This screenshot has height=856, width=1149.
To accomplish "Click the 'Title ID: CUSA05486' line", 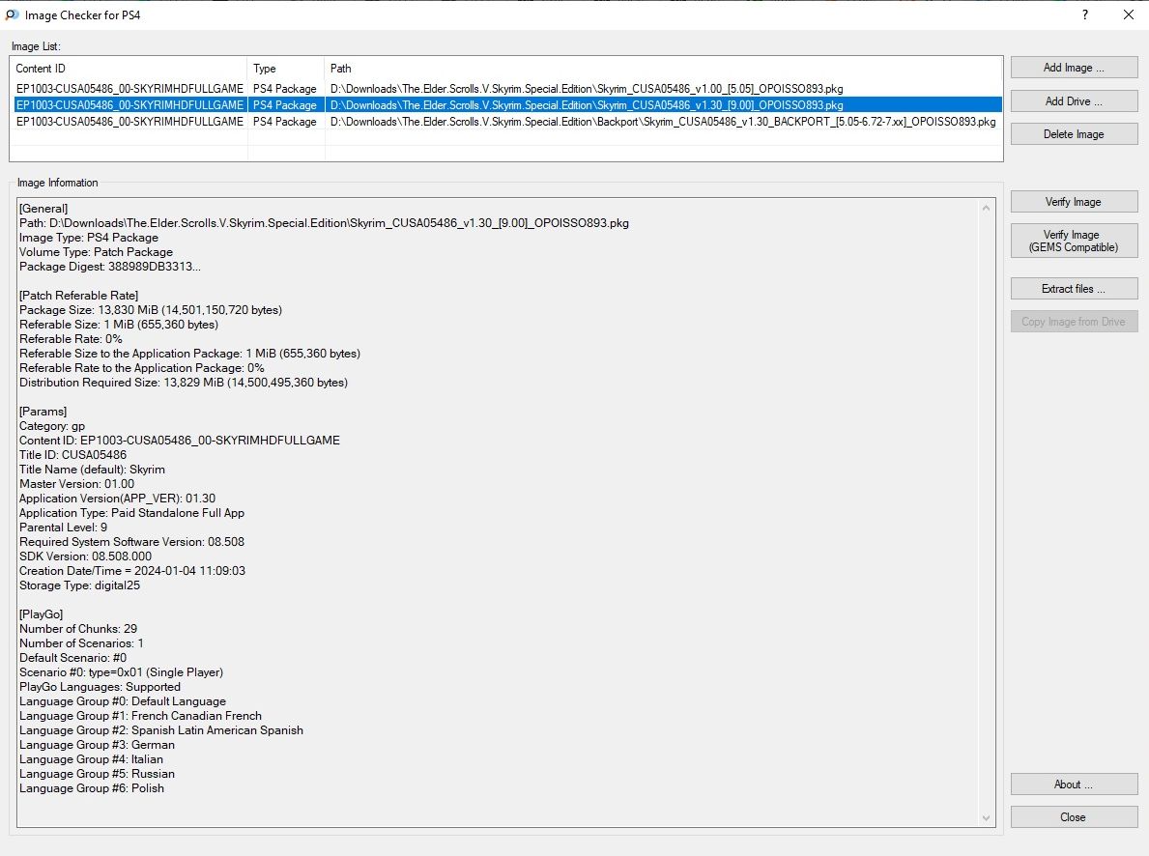I will click(72, 455).
